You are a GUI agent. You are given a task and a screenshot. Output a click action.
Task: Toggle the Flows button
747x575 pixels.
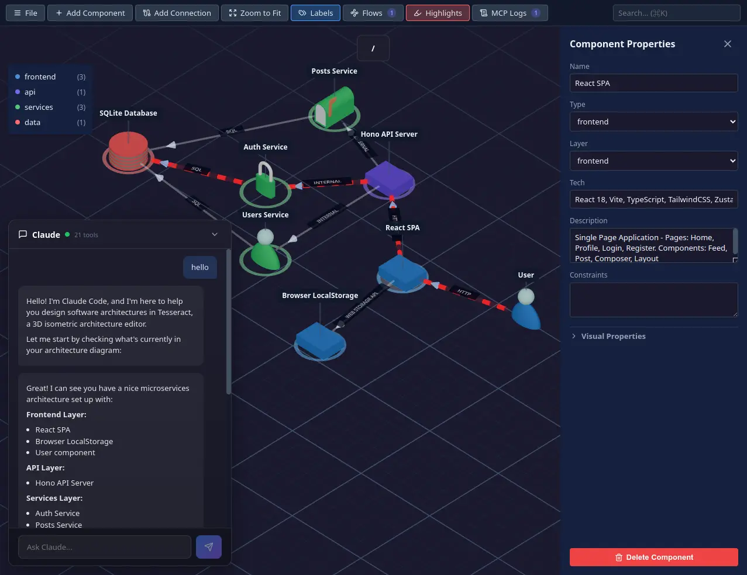click(373, 13)
